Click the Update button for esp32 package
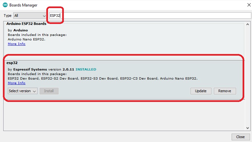This screenshot has height=142, width=252. (201, 91)
